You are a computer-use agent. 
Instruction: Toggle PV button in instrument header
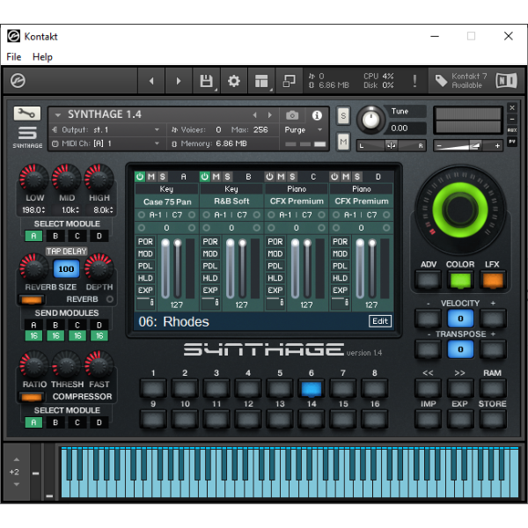[x=512, y=142]
